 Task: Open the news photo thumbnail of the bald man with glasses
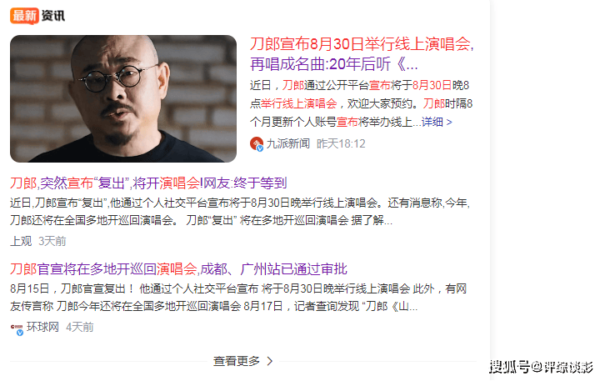[123, 99]
